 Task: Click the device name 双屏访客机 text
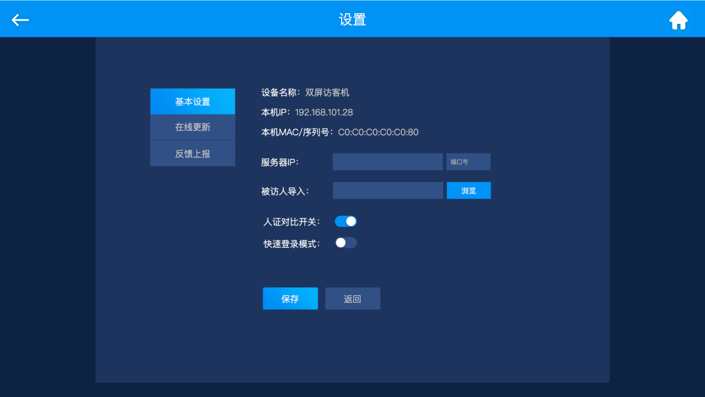pos(327,93)
